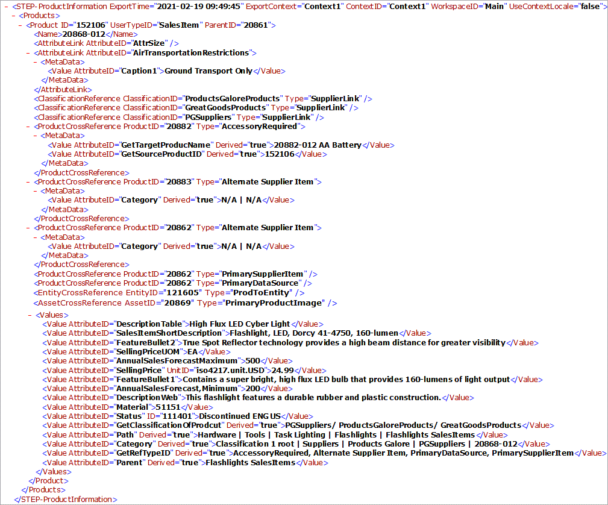
Task: Click the GetRefTypeID value line
Action: click(x=324, y=453)
